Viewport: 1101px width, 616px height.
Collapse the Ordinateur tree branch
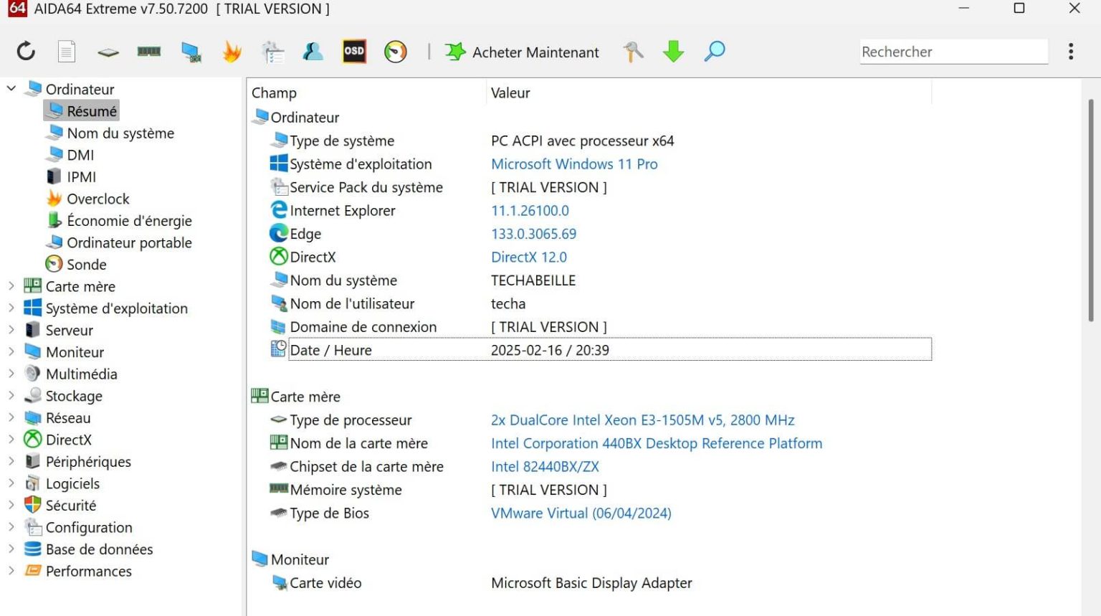point(11,88)
